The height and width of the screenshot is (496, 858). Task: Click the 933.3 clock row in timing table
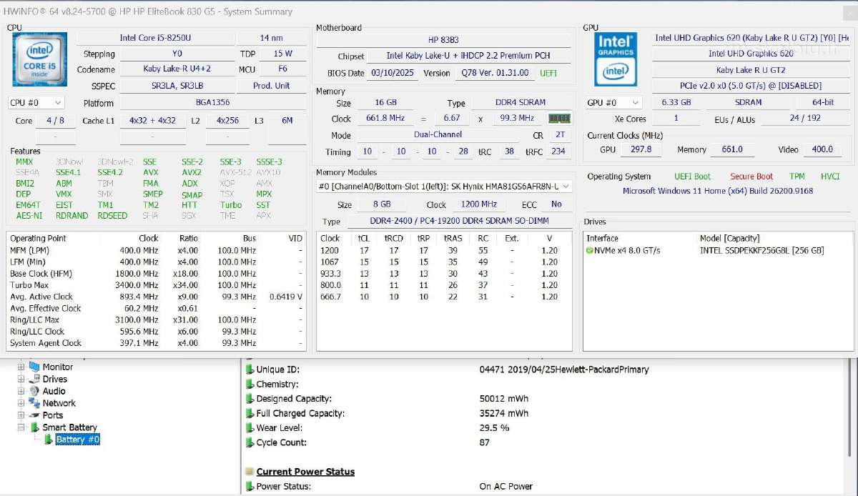[x=444, y=274]
